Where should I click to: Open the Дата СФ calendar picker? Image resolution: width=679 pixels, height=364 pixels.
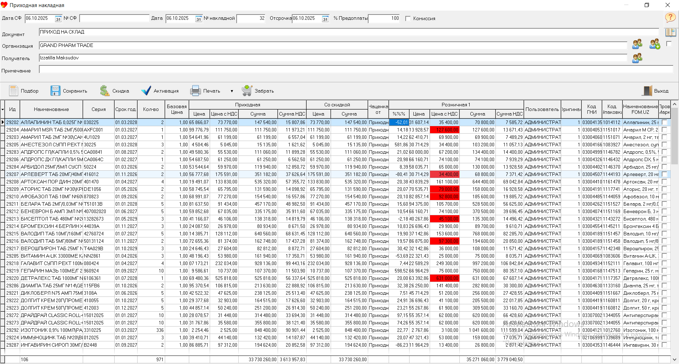tap(58, 19)
